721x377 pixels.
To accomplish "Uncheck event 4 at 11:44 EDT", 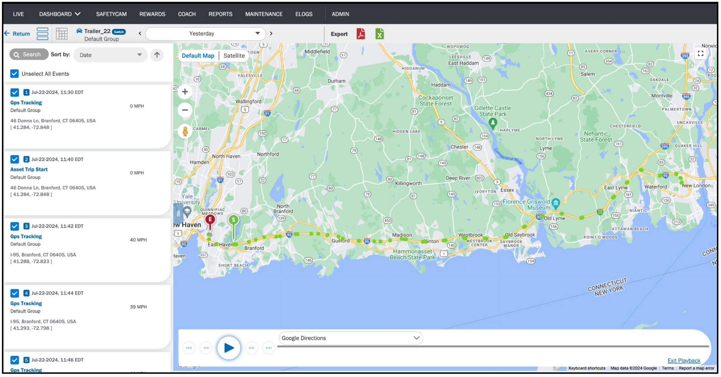I will (x=14, y=293).
